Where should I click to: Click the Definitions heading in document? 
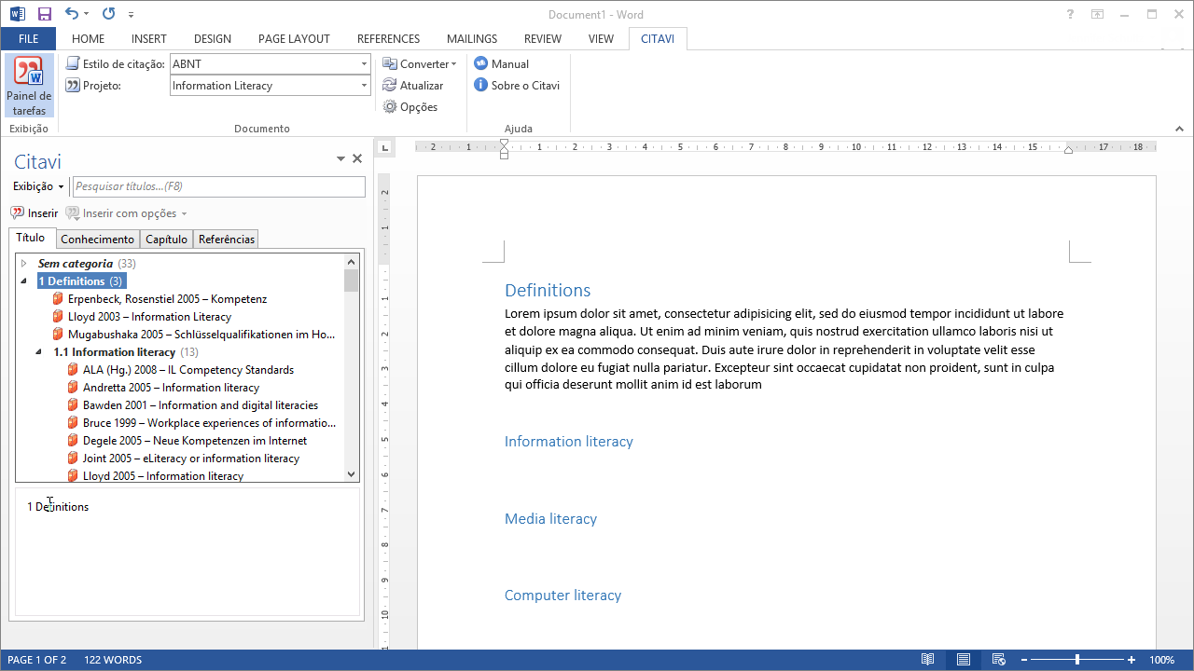(x=548, y=291)
